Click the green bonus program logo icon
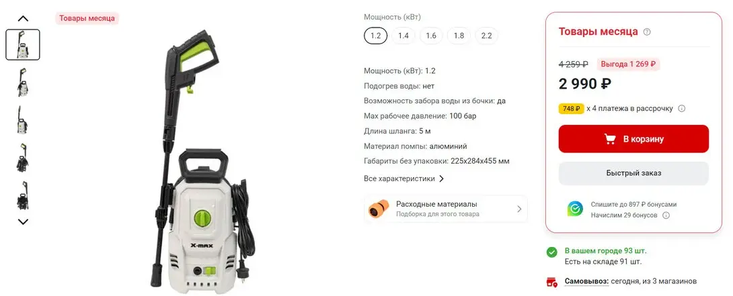 tap(574, 209)
